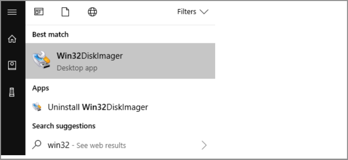Open the Filters menu label
This screenshot has width=348, height=160.
(186, 12)
